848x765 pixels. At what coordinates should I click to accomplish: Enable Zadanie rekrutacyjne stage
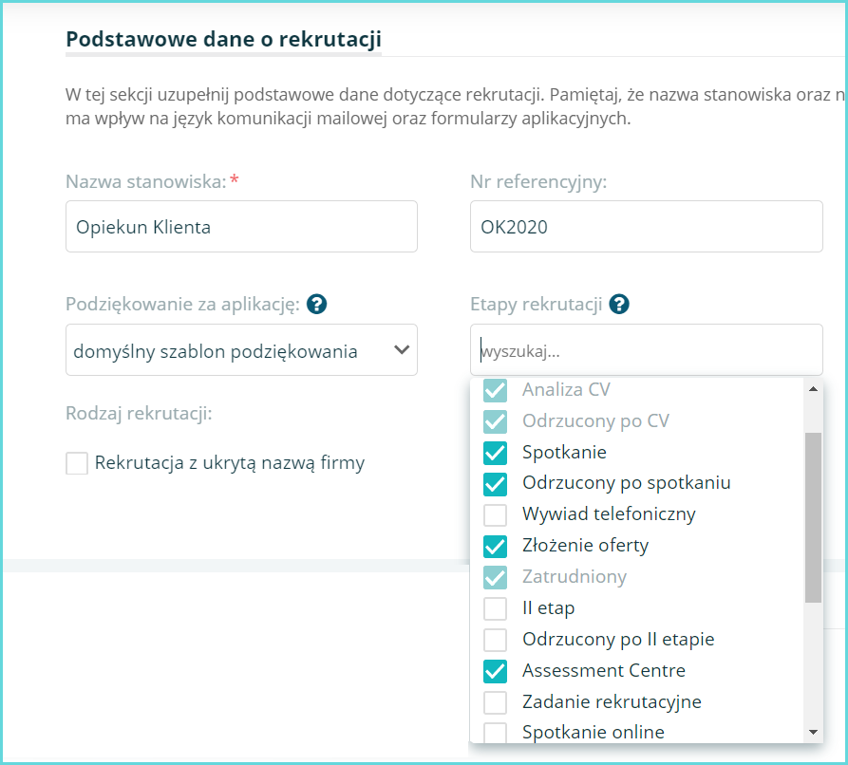(495, 702)
